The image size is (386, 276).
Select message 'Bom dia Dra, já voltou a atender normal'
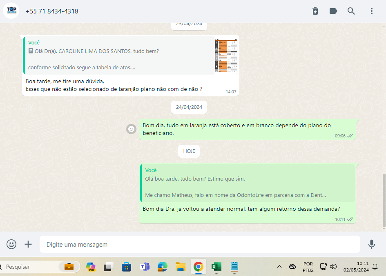tap(241, 209)
